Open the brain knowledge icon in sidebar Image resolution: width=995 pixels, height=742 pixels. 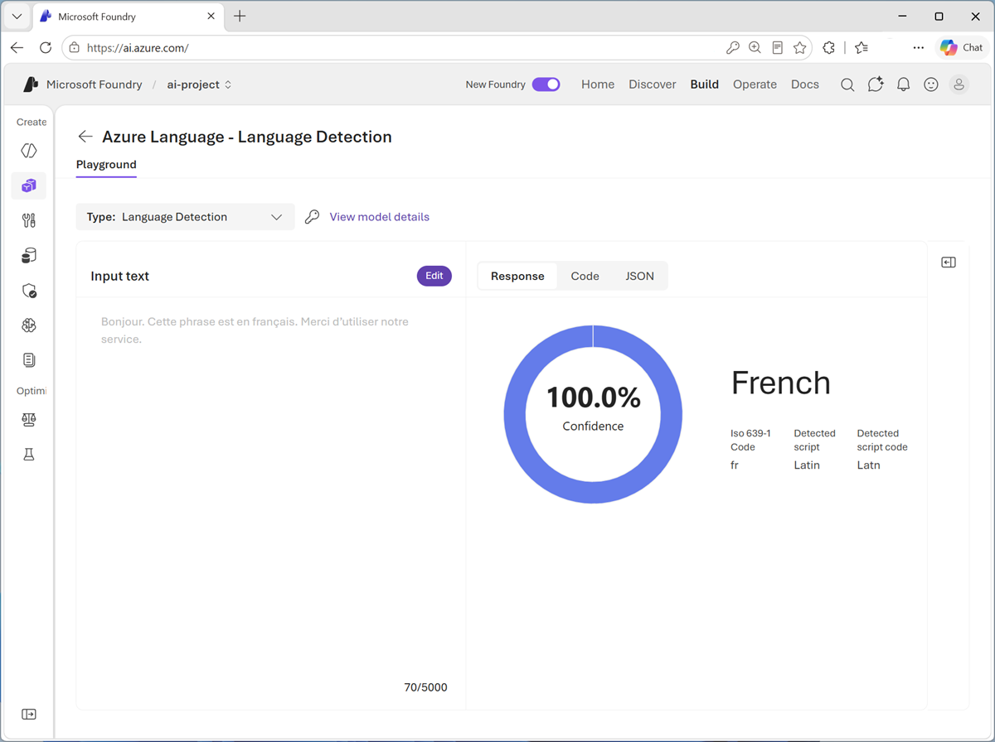(29, 325)
